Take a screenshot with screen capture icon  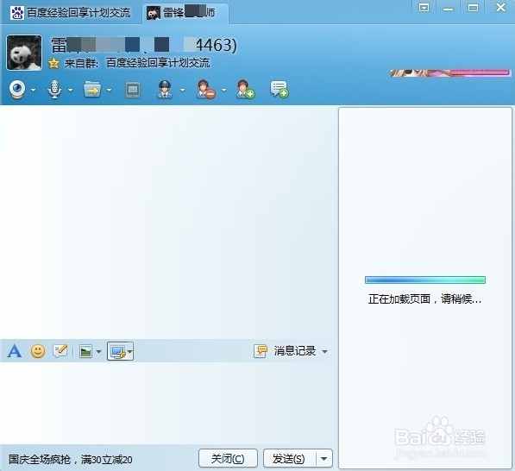tap(117, 351)
